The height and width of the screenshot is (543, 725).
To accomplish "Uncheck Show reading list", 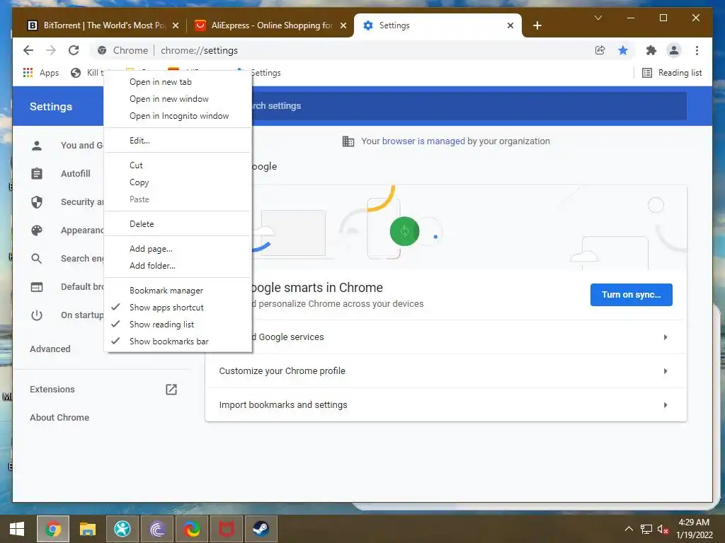I will 178,325.
